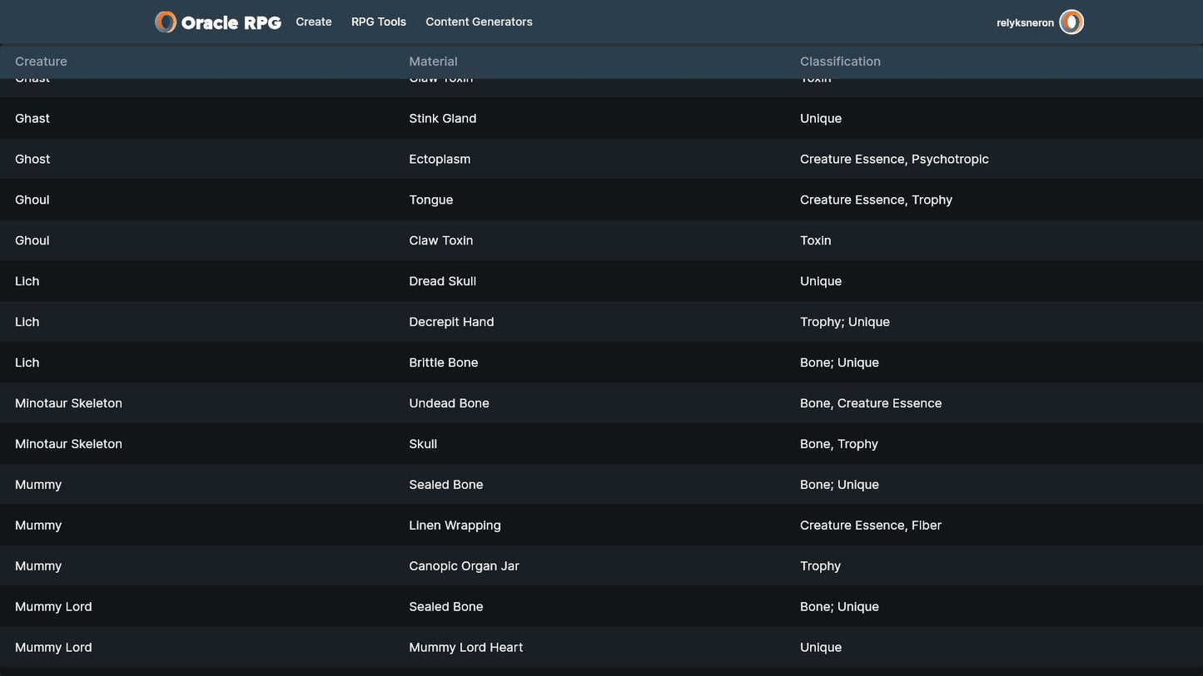This screenshot has height=676, width=1203.
Task: Click the Lich Decrepit Hand entry
Action: click(x=451, y=323)
